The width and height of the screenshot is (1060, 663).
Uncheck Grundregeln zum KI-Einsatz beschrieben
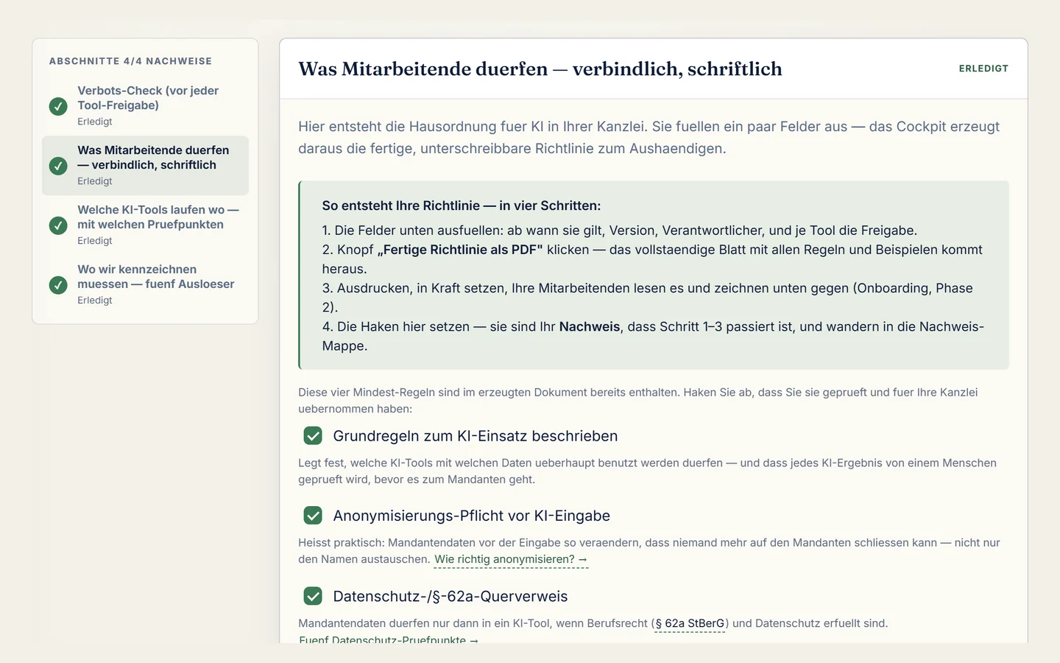(x=313, y=436)
